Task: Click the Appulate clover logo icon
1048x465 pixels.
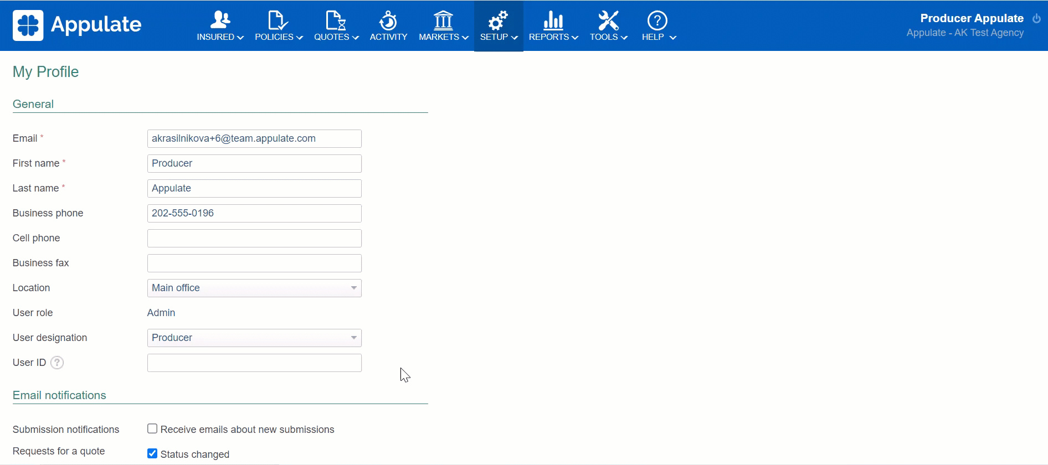Action: (x=28, y=25)
